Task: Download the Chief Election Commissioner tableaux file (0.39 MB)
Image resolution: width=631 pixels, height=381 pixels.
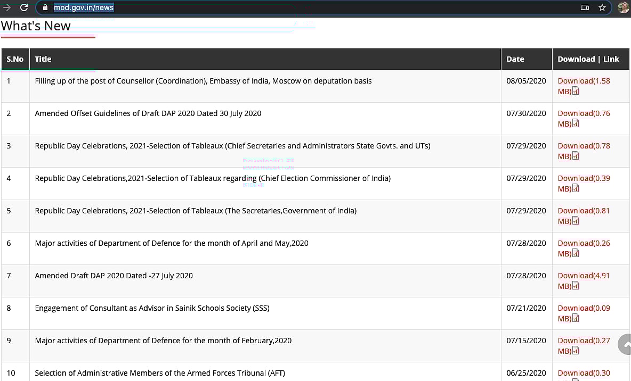Action: [583, 178]
